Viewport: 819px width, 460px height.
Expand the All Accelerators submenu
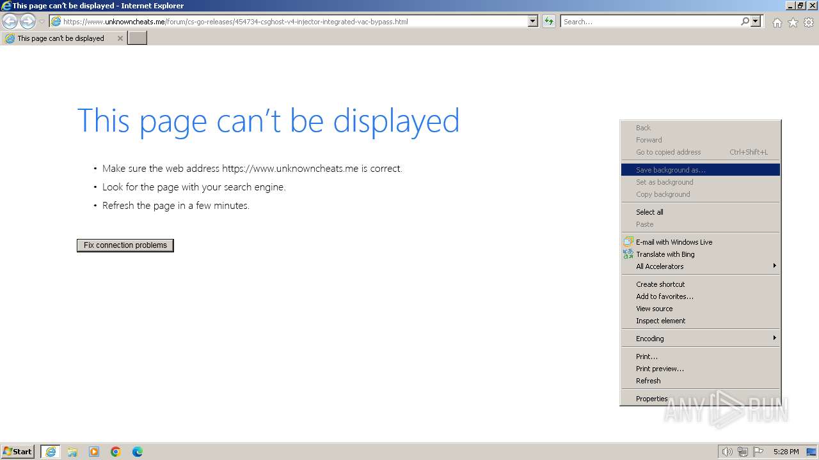click(701, 266)
